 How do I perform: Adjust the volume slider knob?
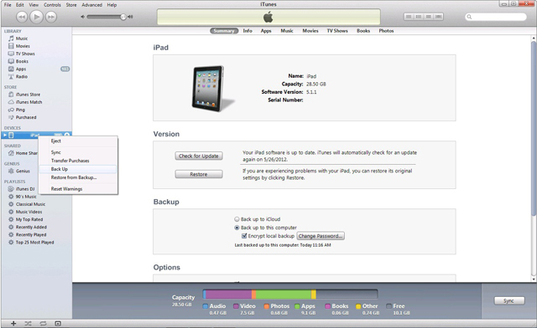coord(123,17)
